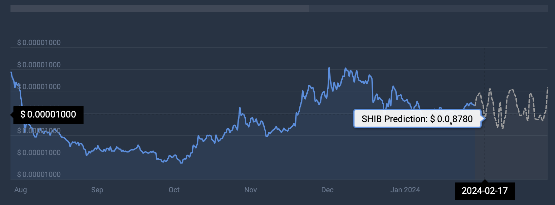555x205 pixels.
Task: Click the SHIB Prediction tooltip box
Action: point(417,119)
